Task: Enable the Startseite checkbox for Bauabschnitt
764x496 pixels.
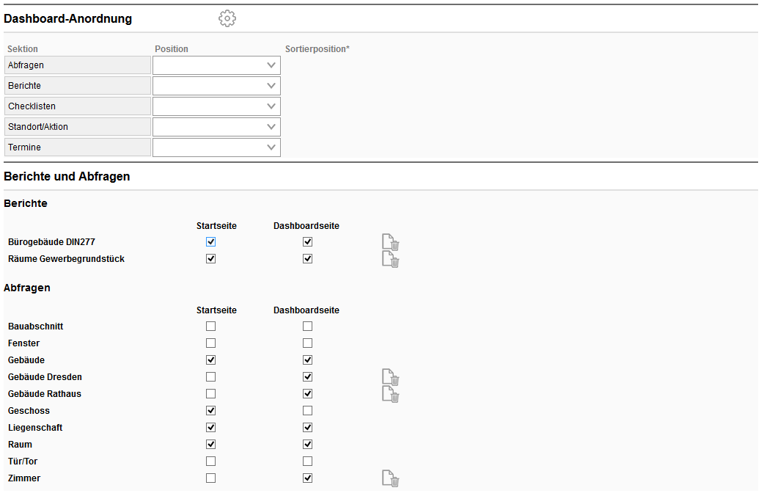Action: coord(210,326)
